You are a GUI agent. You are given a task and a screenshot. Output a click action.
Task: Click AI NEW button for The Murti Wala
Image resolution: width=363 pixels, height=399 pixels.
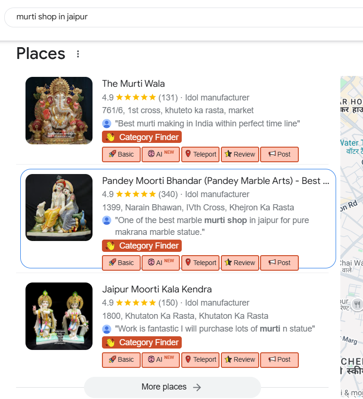point(160,154)
